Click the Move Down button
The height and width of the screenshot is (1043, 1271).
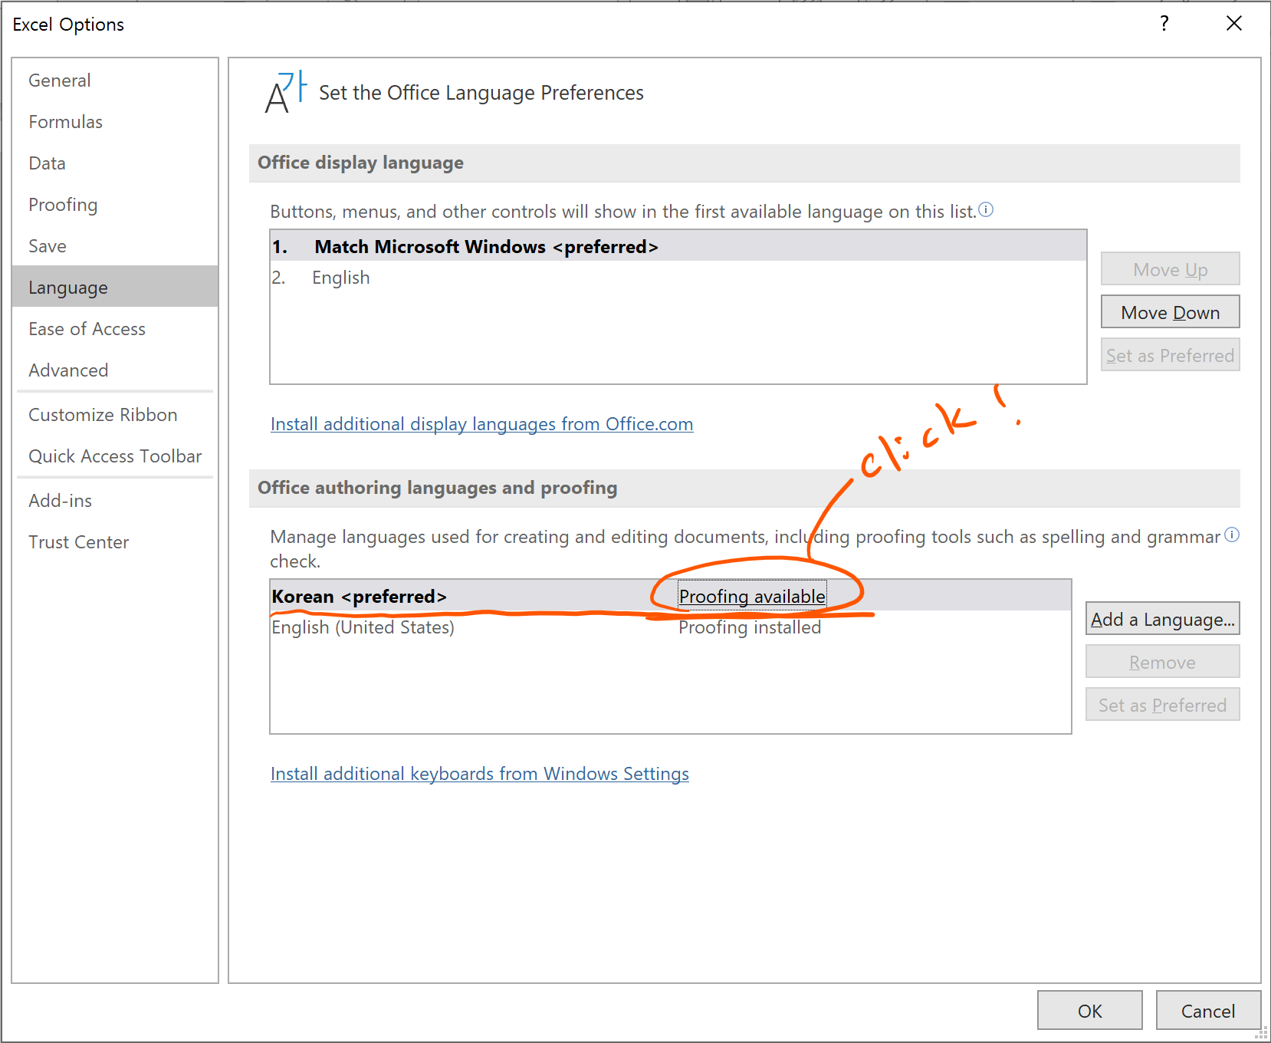tap(1170, 312)
